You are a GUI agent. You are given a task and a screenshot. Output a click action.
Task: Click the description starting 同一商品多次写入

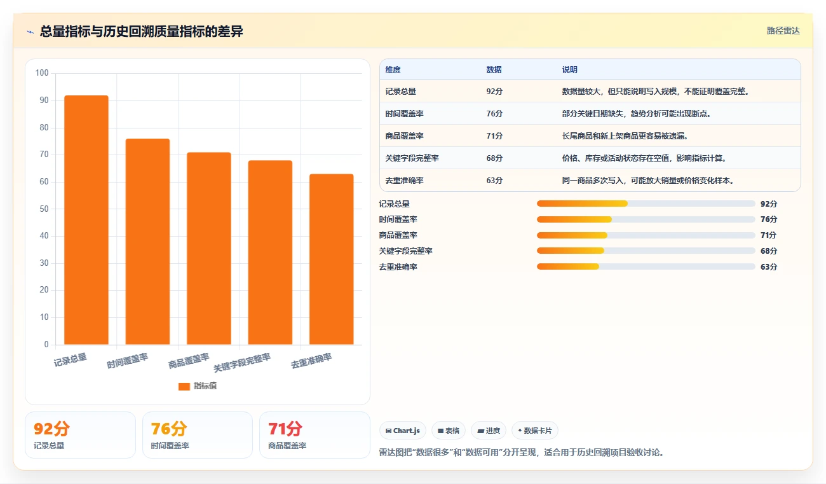click(x=649, y=181)
